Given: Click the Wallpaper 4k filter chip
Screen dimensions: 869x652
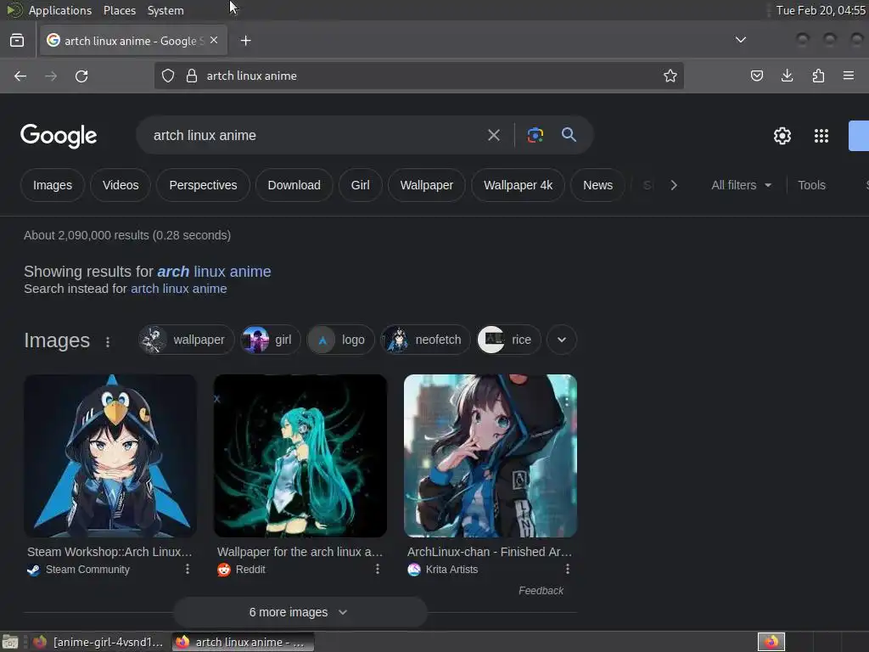Looking at the screenshot, I should [519, 185].
